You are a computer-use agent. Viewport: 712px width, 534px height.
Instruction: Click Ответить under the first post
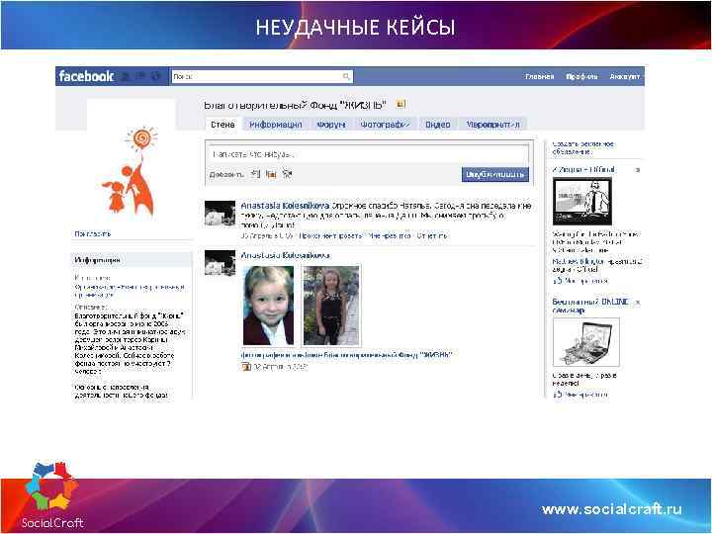point(432,236)
